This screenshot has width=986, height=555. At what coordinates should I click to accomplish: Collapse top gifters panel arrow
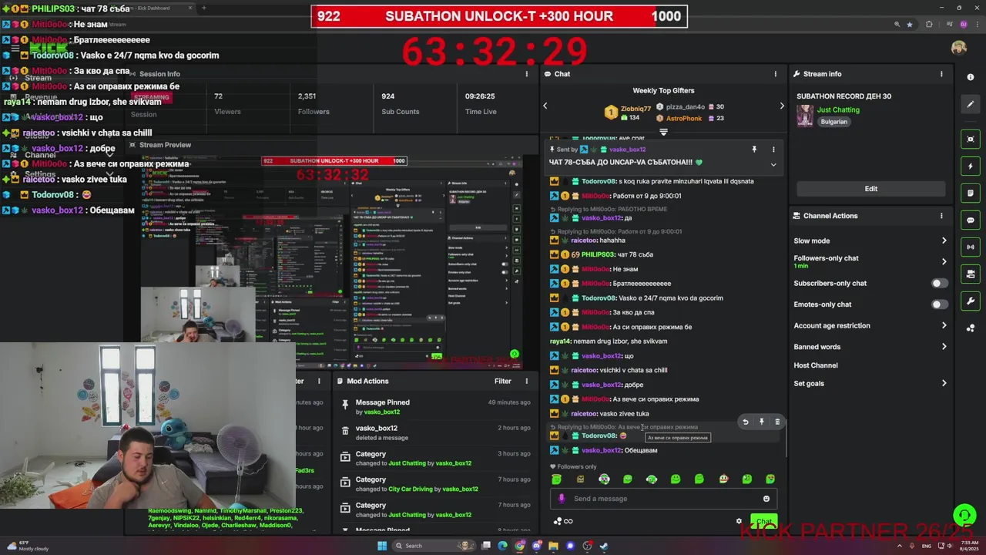pyautogui.click(x=663, y=132)
